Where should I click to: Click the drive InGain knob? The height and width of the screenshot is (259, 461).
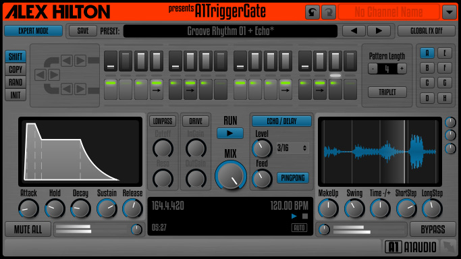coord(196,148)
